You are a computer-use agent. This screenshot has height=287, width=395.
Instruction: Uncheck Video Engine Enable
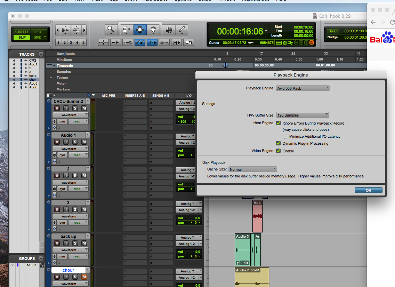pos(279,151)
